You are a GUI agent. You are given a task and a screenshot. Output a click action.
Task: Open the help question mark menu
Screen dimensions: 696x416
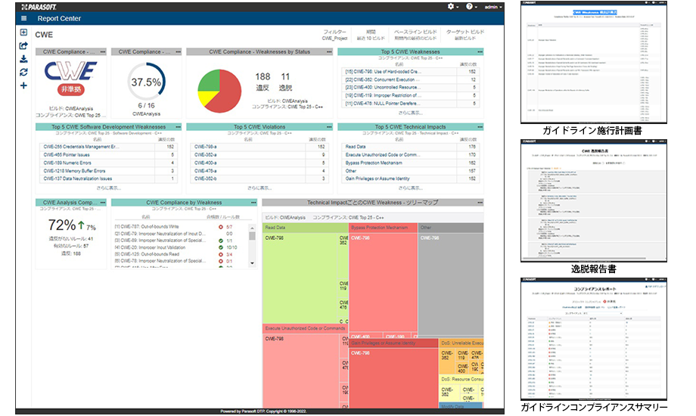click(x=471, y=7)
